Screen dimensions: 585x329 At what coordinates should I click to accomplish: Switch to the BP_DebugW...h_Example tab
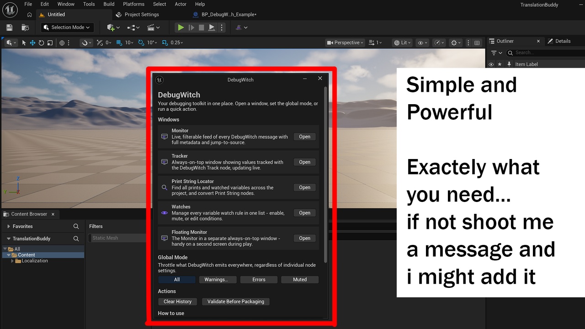225,15
